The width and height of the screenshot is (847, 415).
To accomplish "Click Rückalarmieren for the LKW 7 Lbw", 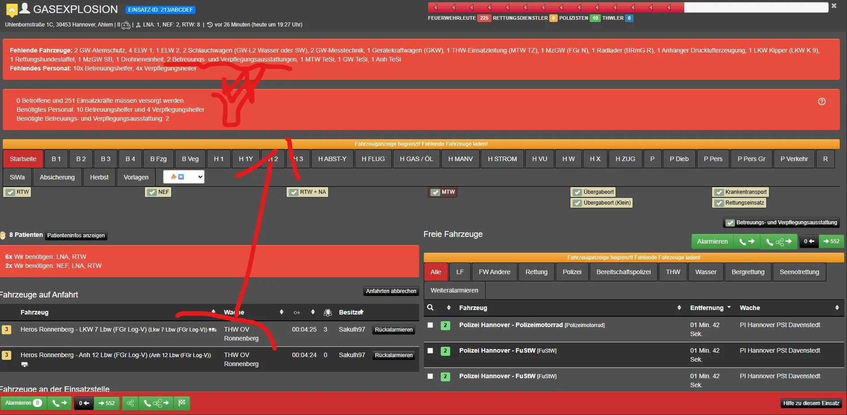I will click(x=393, y=330).
